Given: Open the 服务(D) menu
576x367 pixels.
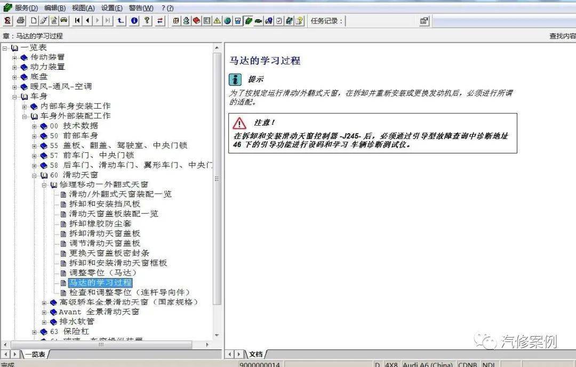Looking at the screenshot, I should tap(26, 7).
